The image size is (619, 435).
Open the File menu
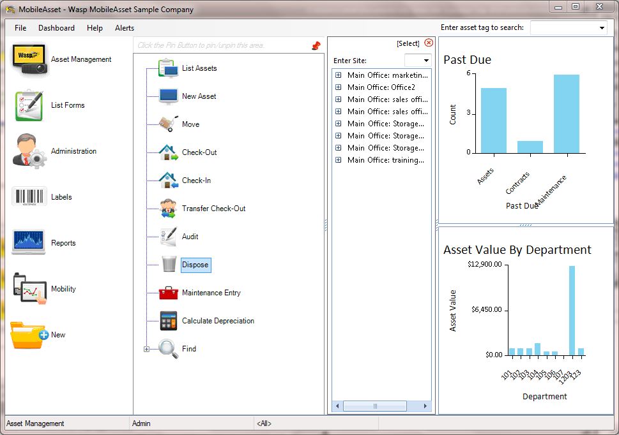tap(20, 28)
